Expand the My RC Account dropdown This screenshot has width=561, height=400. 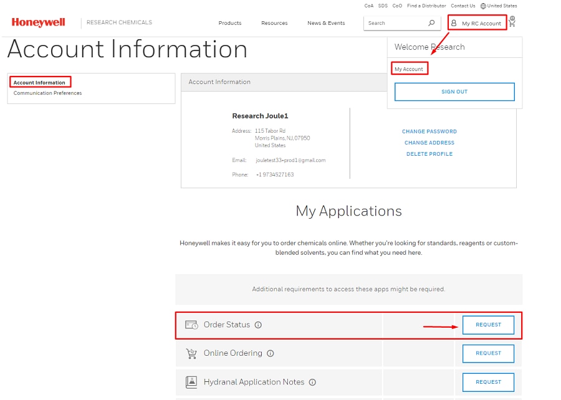click(477, 23)
